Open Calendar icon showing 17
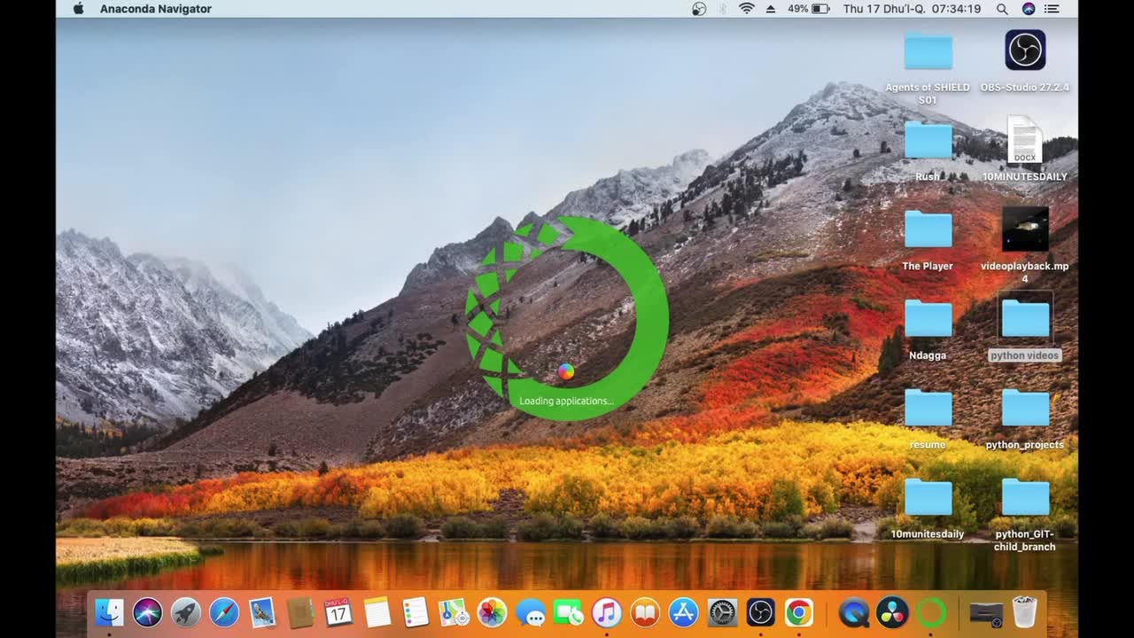Screen dimensions: 1134x638 338,612
